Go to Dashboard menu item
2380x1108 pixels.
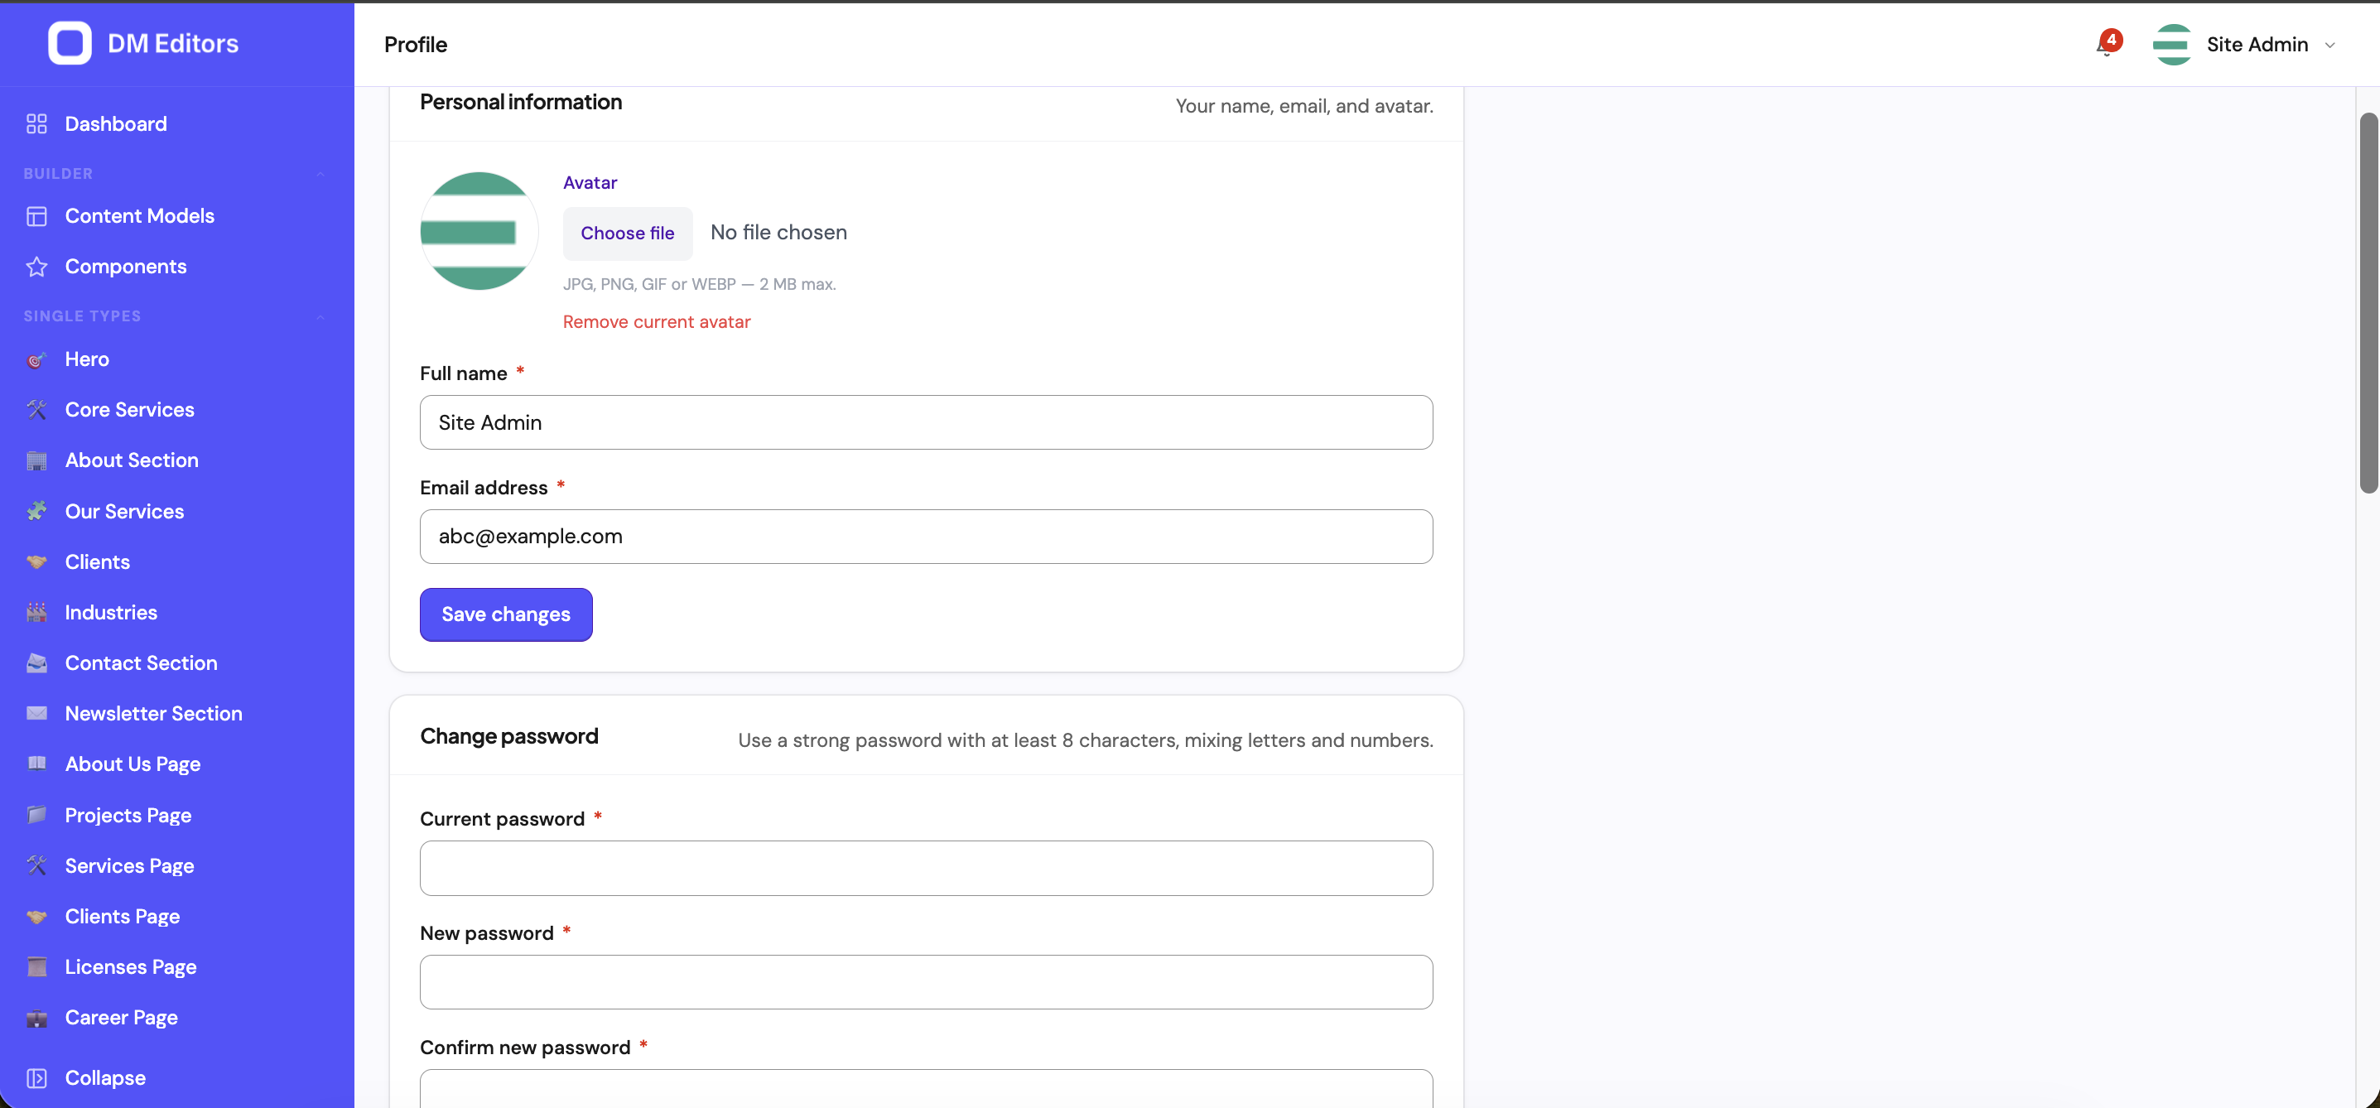coord(177,124)
